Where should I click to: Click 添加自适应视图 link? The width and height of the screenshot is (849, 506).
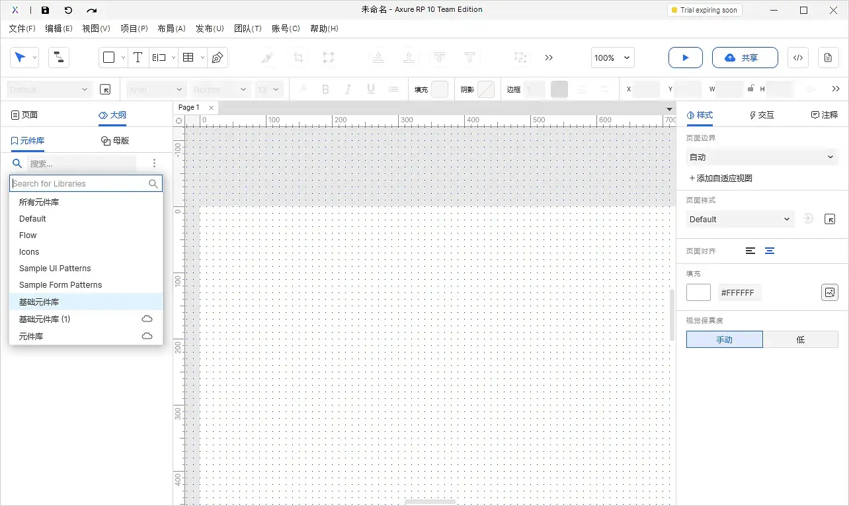pos(720,177)
